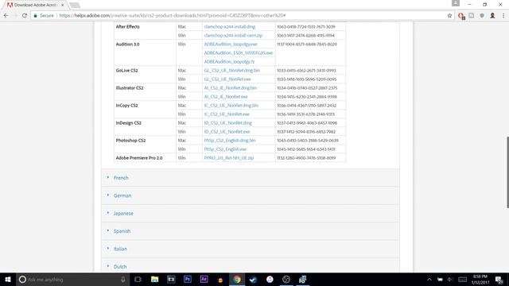509x286 pixels.
Task: Open iTunes from the taskbar
Action: pyautogui.click(x=270, y=279)
